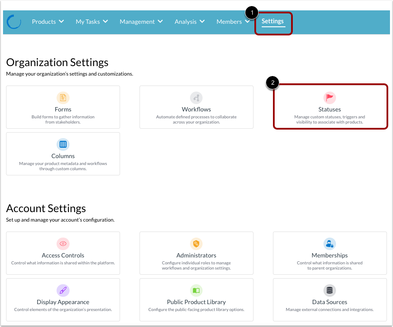Open the Memberships people icon
This screenshot has height=327, width=393.
[x=330, y=244]
